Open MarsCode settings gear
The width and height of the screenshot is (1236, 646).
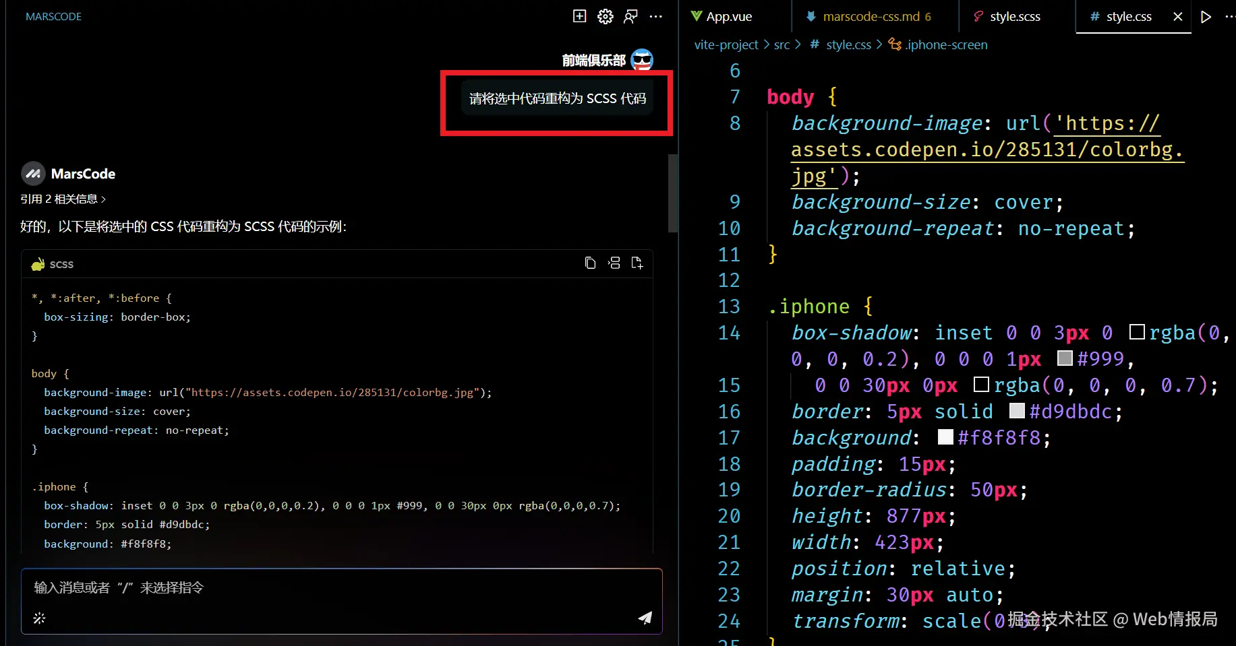(x=605, y=16)
